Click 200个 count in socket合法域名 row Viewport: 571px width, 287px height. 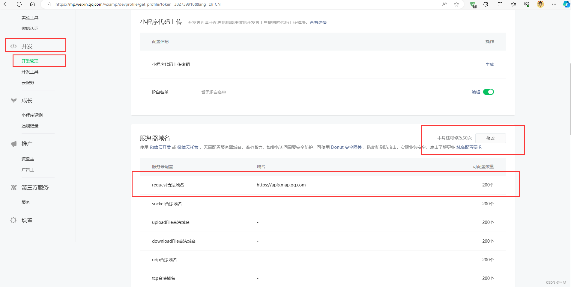pyautogui.click(x=488, y=204)
